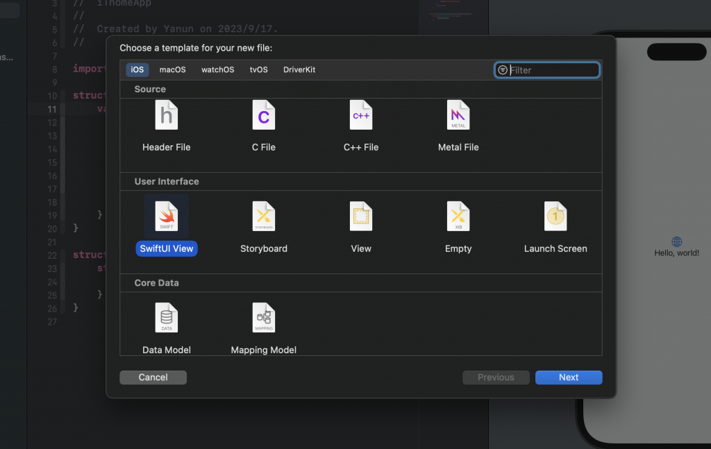
Task: Click line number 11 in the editor gutter
Action: pos(51,109)
